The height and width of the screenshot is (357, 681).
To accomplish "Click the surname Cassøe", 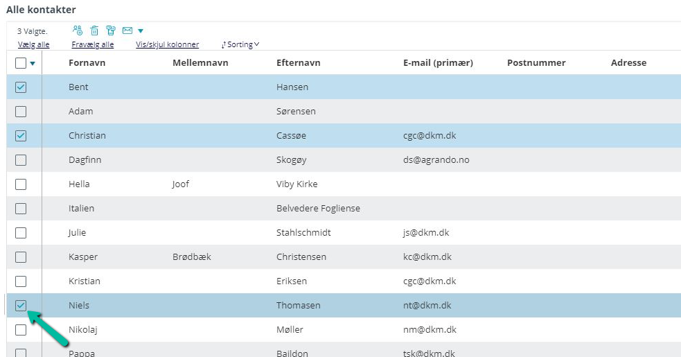I will 291,136.
